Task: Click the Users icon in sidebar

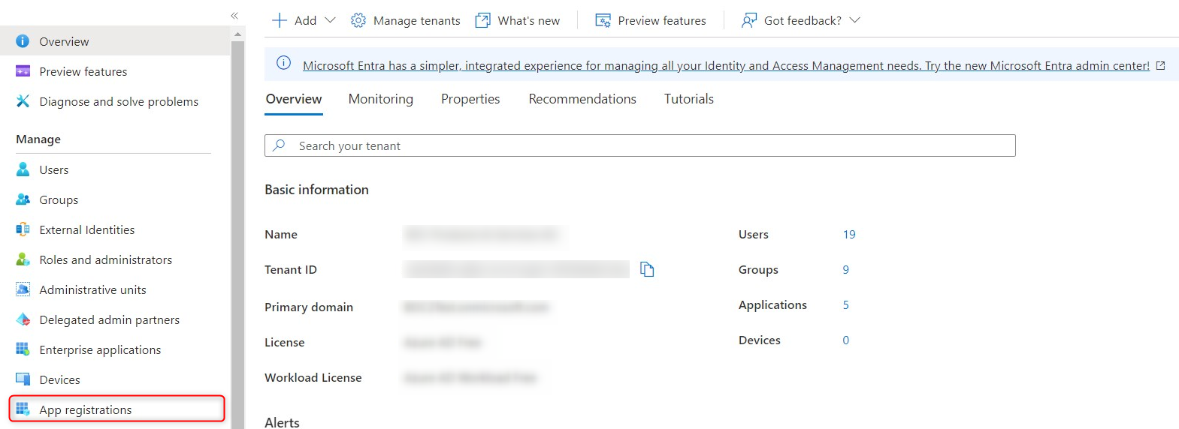Action: 23,169
